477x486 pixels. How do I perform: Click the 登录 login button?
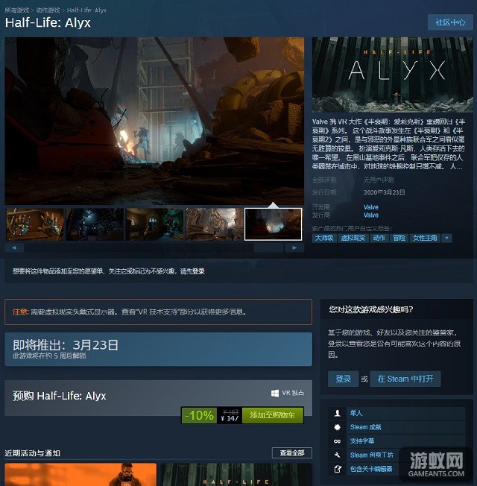(x=343, y=379)
